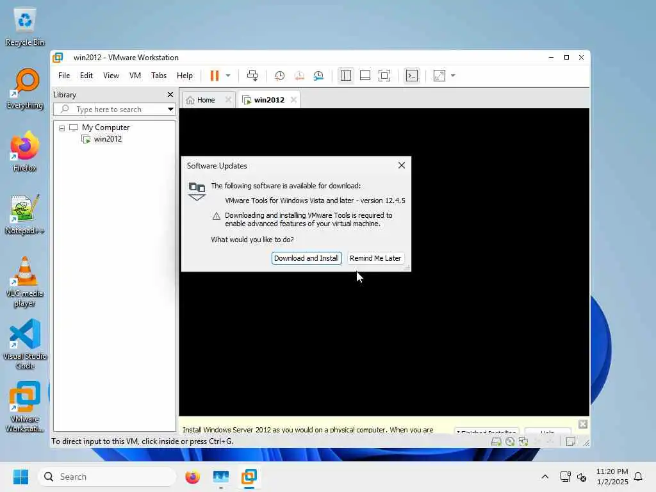Click the Notepad++ desktop shortcut
This screenshot has height=492, width=656.
(25, 214)
